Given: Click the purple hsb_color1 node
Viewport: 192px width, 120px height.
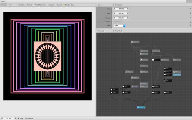Looking at the screenshot, I should (x=135, y=87).
